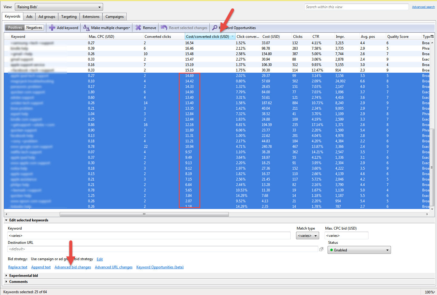Open Keyword Opportunities magnifier tool

pos(215,28)
